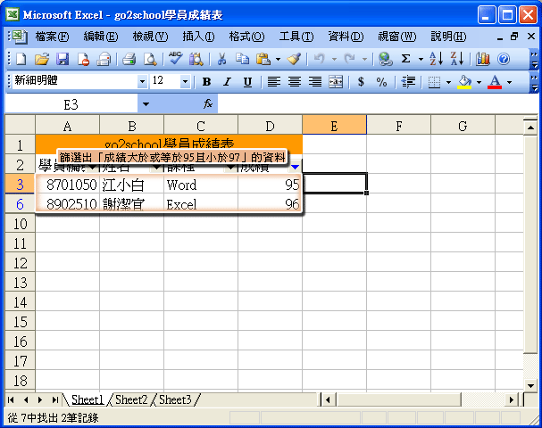Image resolution: width=542 pixels, height=428 pixels.
Task: Open the filter dropdown arrow in column D
Action: [x=296, y=166]
